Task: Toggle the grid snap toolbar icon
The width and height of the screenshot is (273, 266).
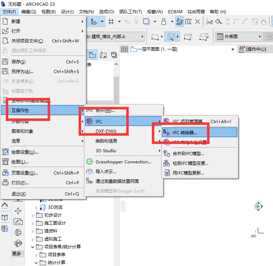Action: [111, 22]
